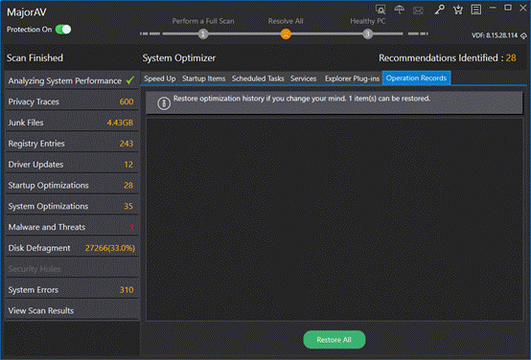Select Analyzing System Performance row
This screenshot has height=360, width=531.
click(72, 80)
